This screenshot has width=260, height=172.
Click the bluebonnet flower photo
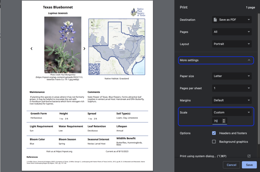tap(63, 45)
